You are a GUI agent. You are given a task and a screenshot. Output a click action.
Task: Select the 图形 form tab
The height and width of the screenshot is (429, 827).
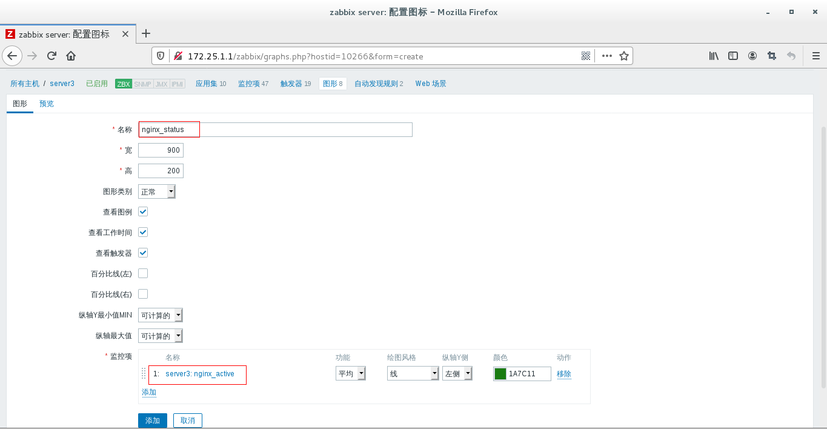click(20, 104)
